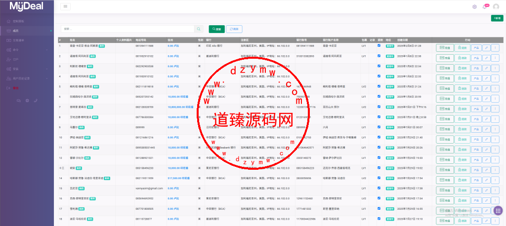Edit member 087786500384 with the pencil
506x226 pixels.
486,119
